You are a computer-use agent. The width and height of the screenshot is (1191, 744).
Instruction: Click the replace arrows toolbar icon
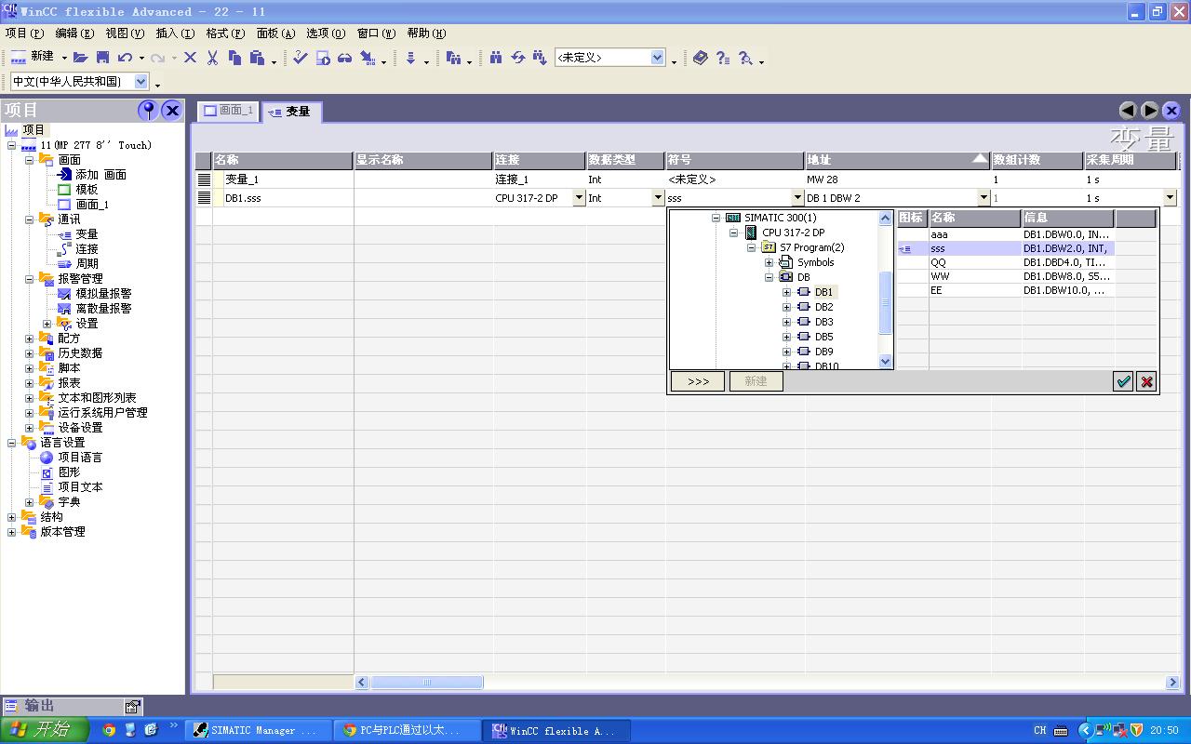[x=518, y=58]
